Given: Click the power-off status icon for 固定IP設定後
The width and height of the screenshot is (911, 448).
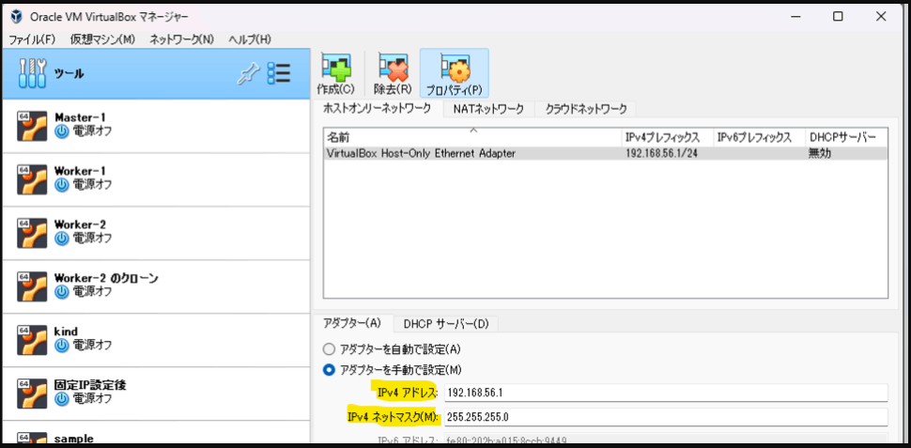Looking at the screenshot, I should (62, 398).
